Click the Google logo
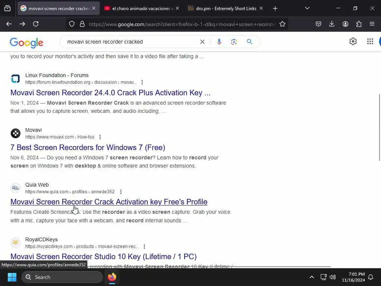 pyautogui.click(x=26, y=43)
